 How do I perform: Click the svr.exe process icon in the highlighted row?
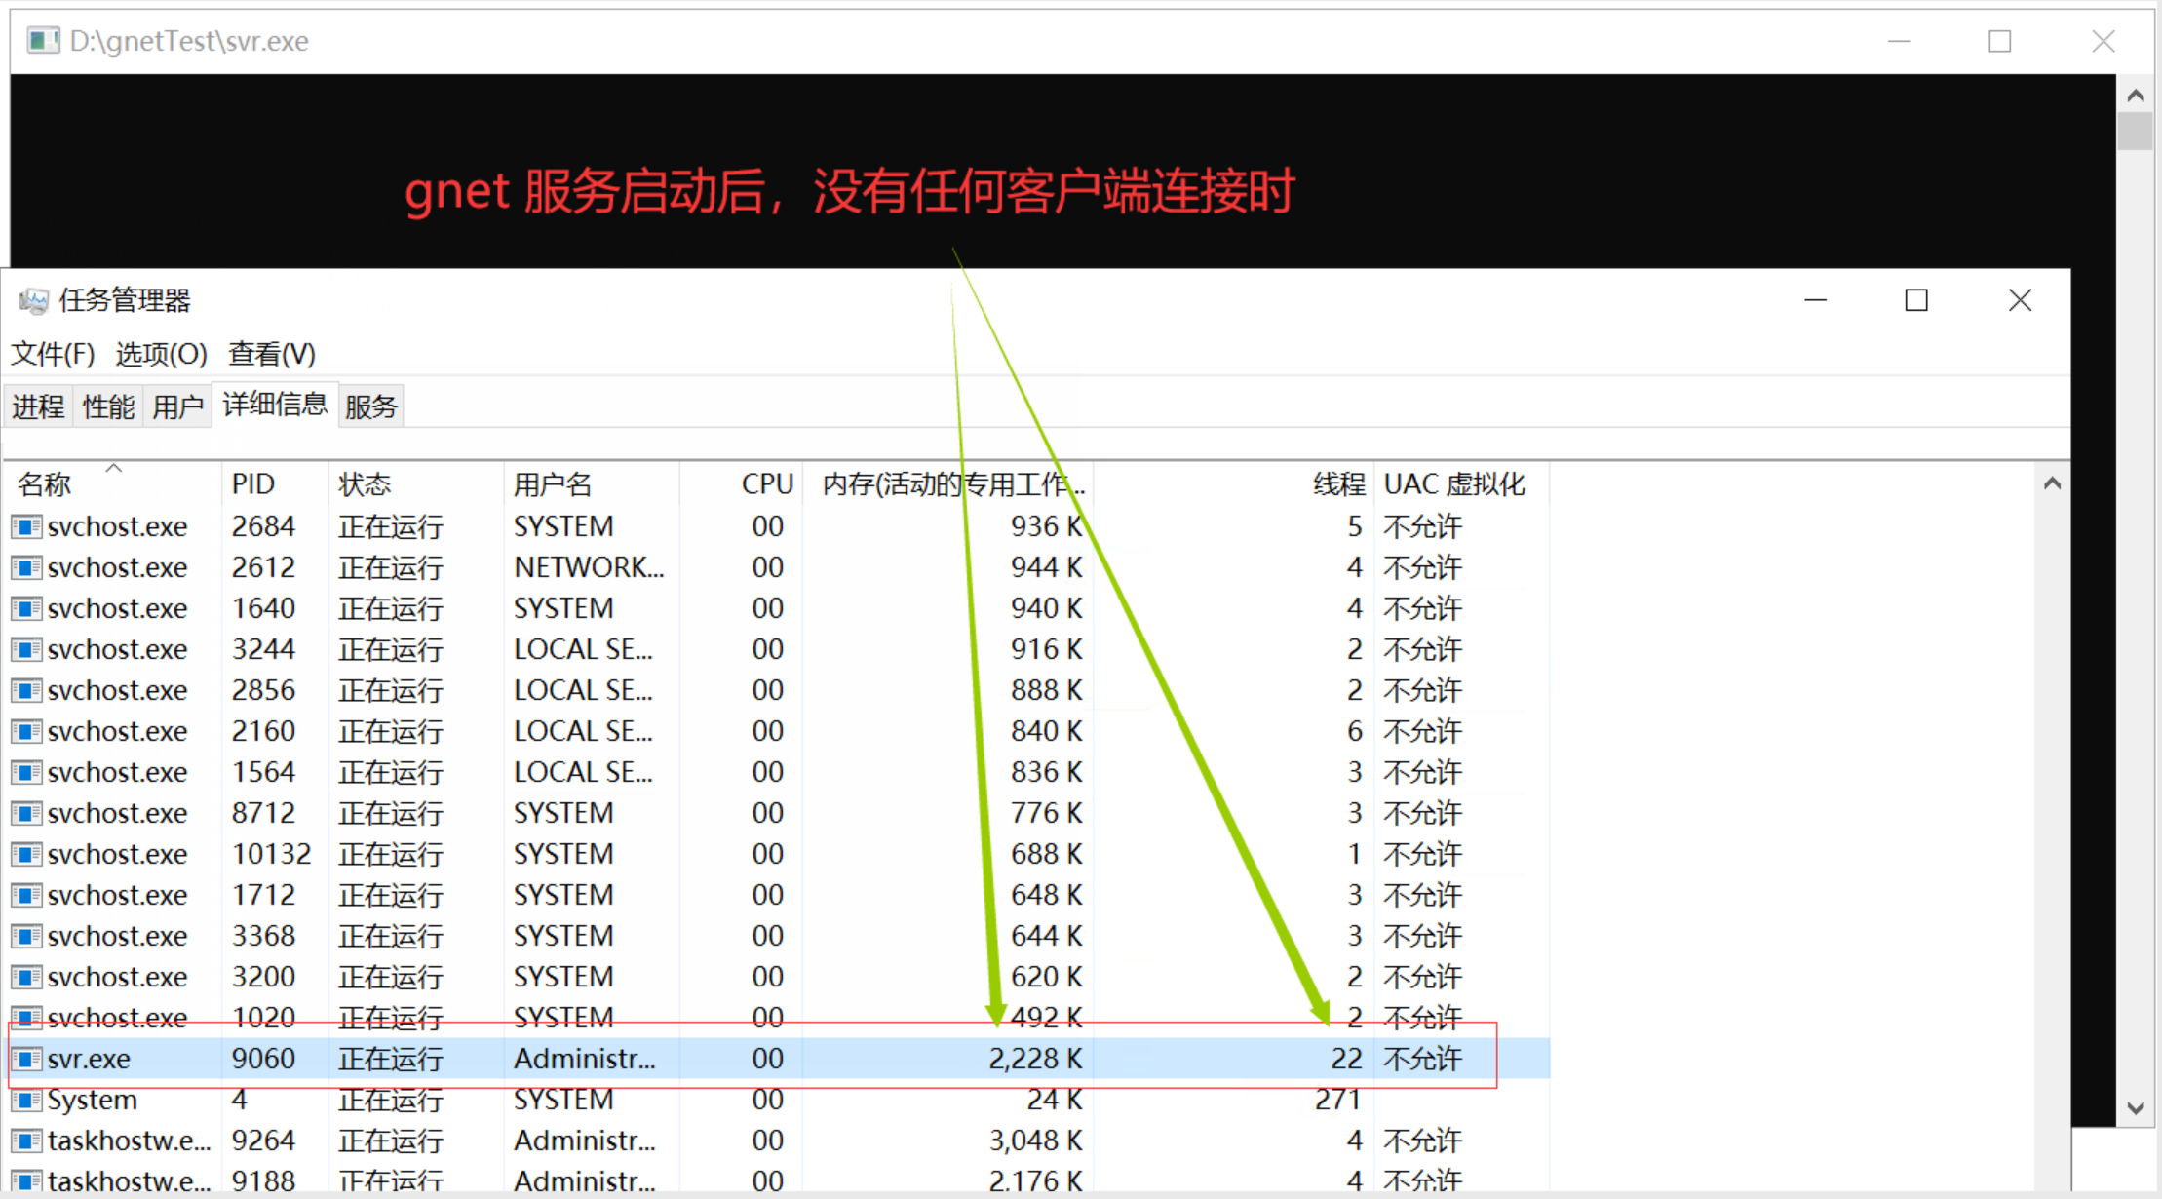coord(24,1059)
